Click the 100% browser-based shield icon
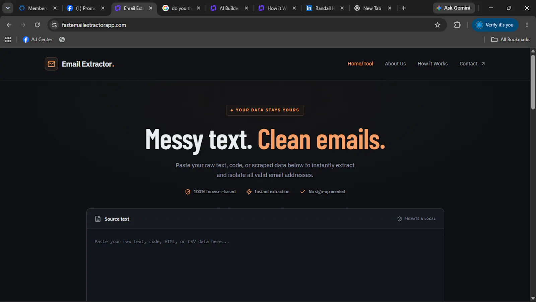The width and height of the screenshot is (536, 302). click(x=188, y=192)
